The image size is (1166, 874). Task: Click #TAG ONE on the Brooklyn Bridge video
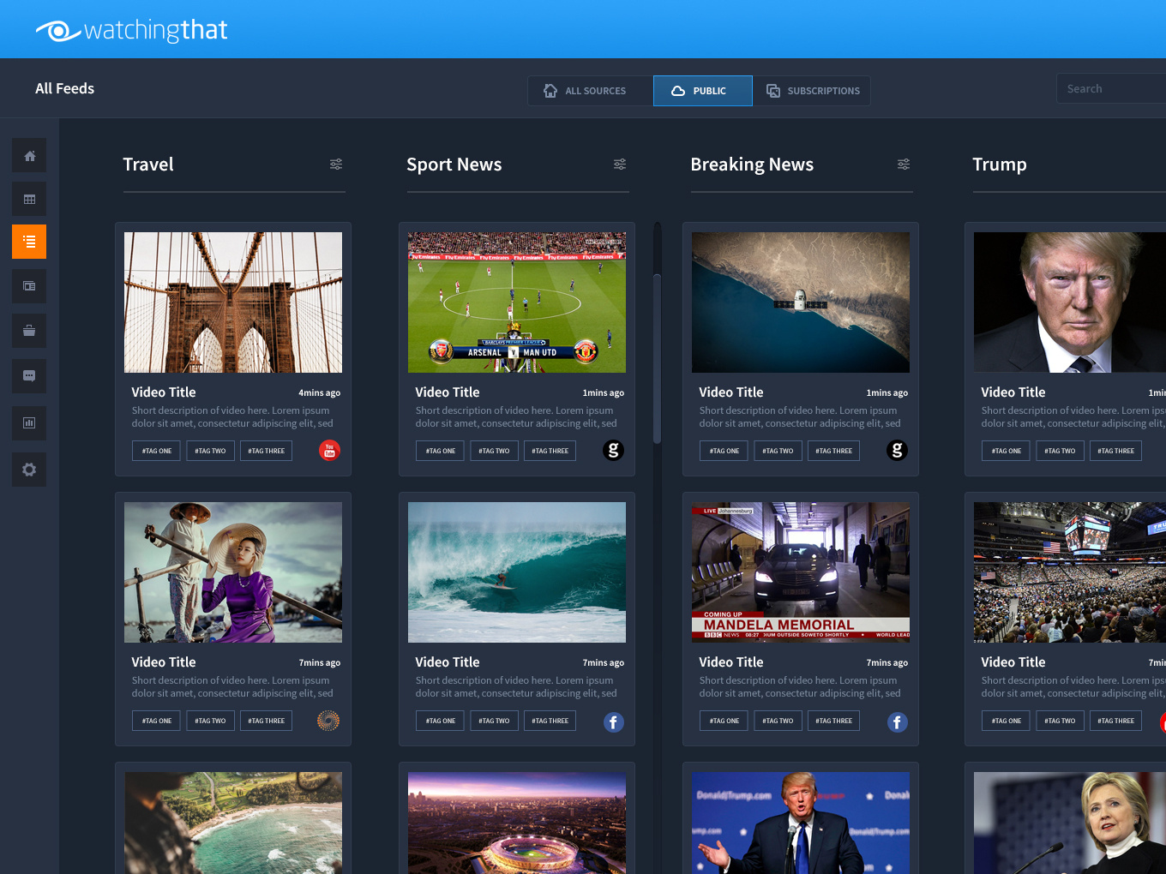tap(156, 451)
